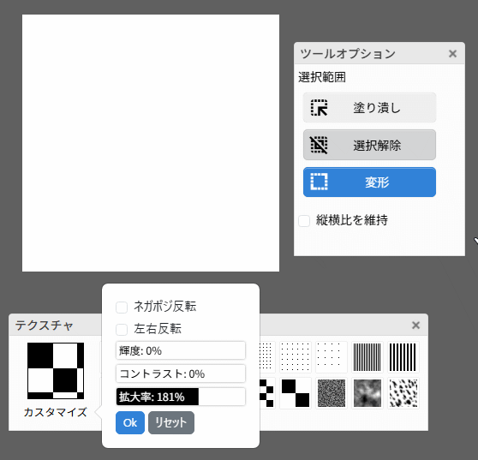
Task: Enable the 縦横比を維持 checkbox
Action: [x=304, y=220]
